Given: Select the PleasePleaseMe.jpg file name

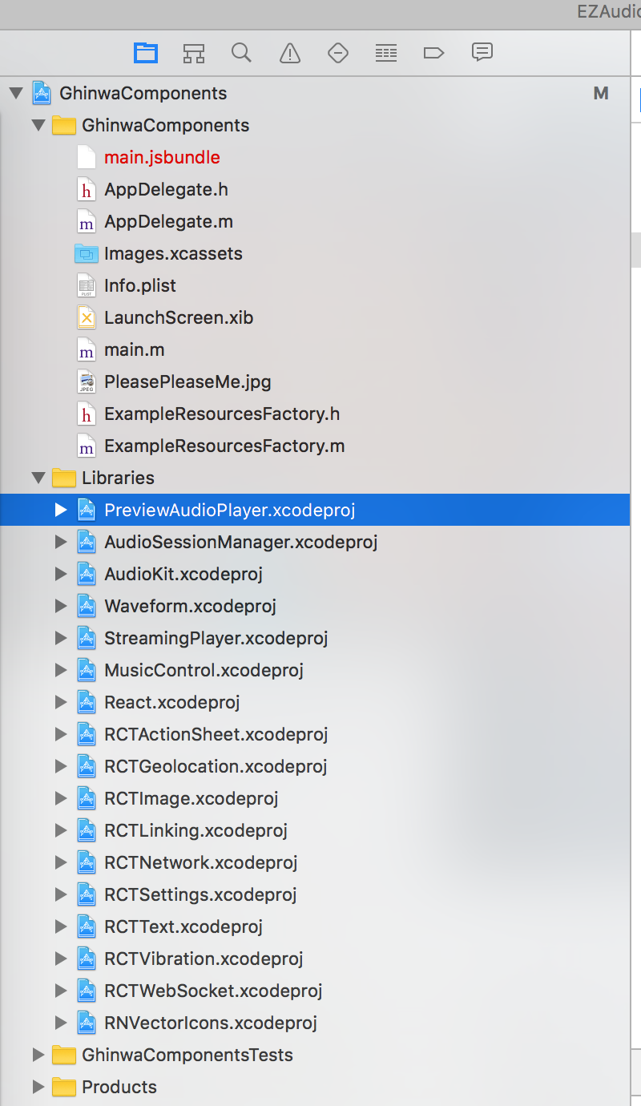Looking at the screenshot, I should 187,381.
